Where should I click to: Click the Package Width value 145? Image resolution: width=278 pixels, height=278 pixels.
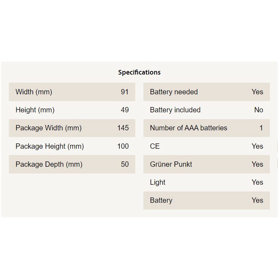(123, 128)
